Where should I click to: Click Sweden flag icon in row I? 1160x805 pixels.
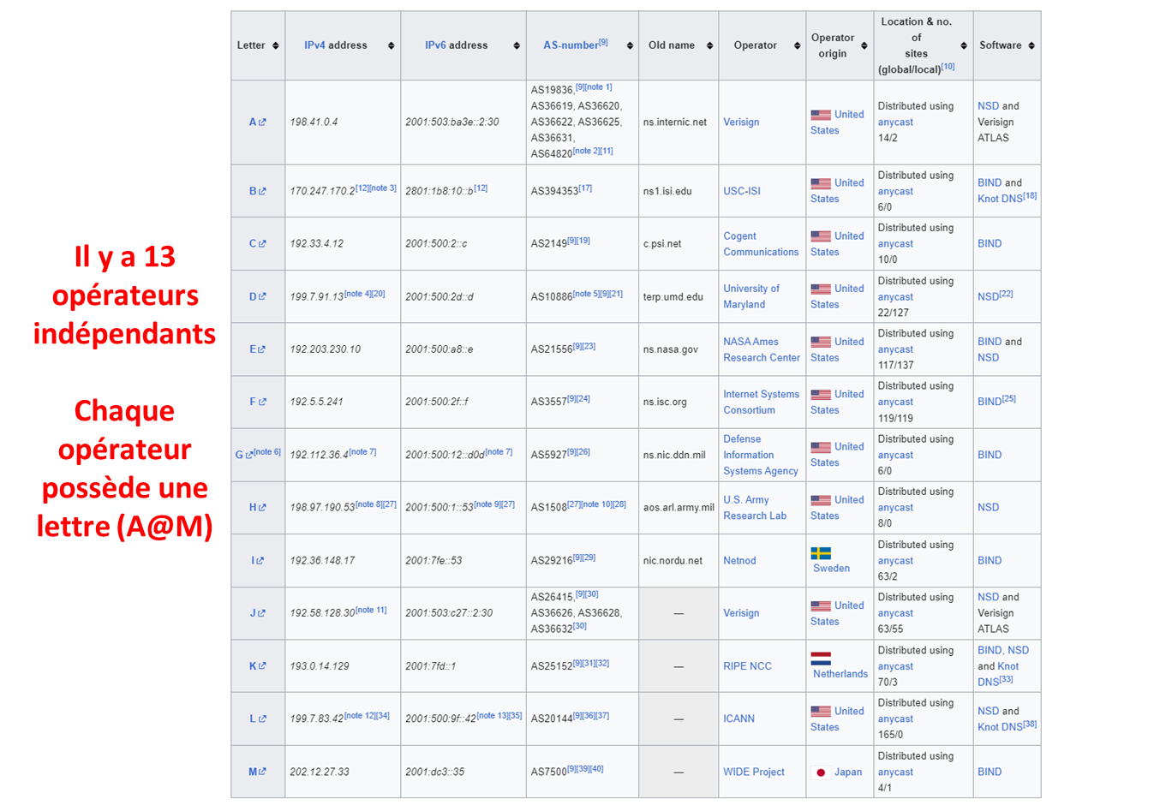821,553
